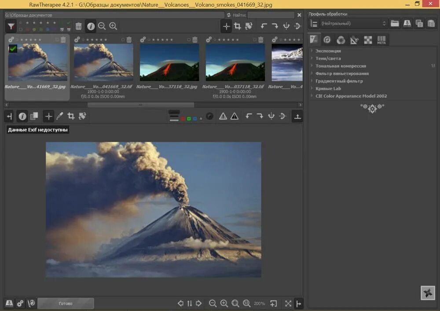Toggle the shadow clipping warning
The image size is (440, 311).
click(x=234, y=116)
